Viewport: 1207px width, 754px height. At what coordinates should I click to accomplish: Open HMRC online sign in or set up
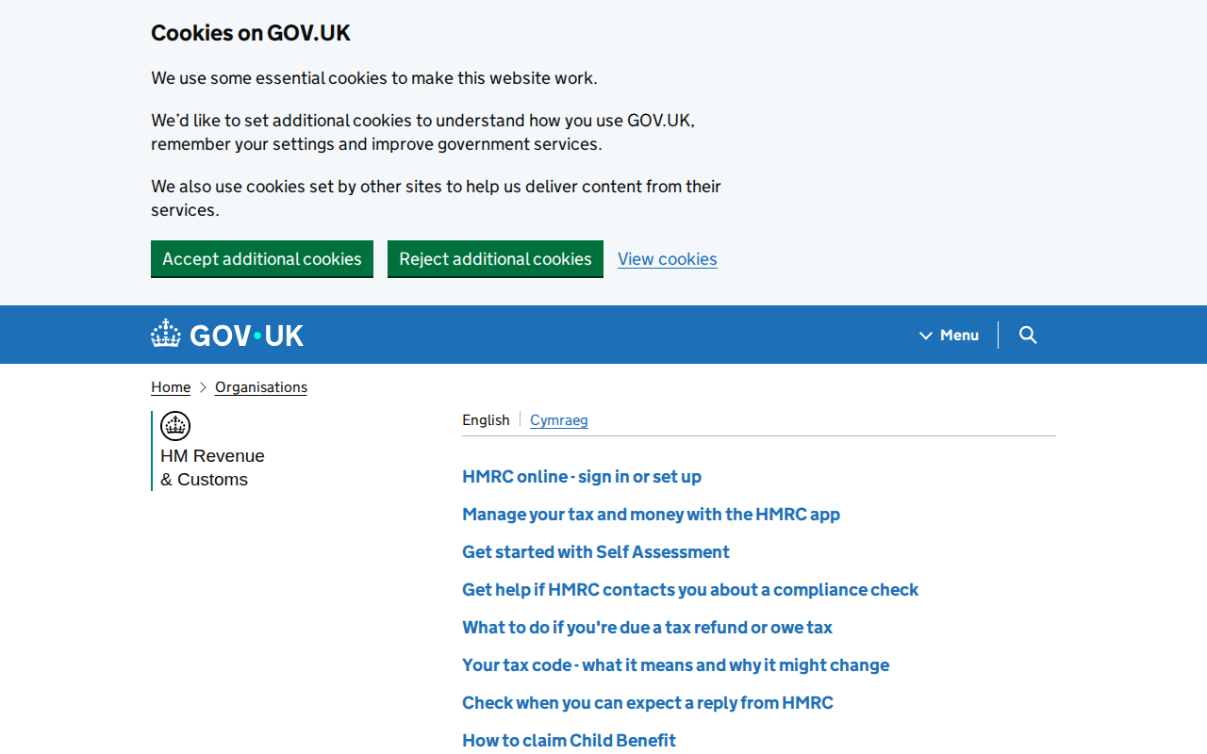point(582,476)
